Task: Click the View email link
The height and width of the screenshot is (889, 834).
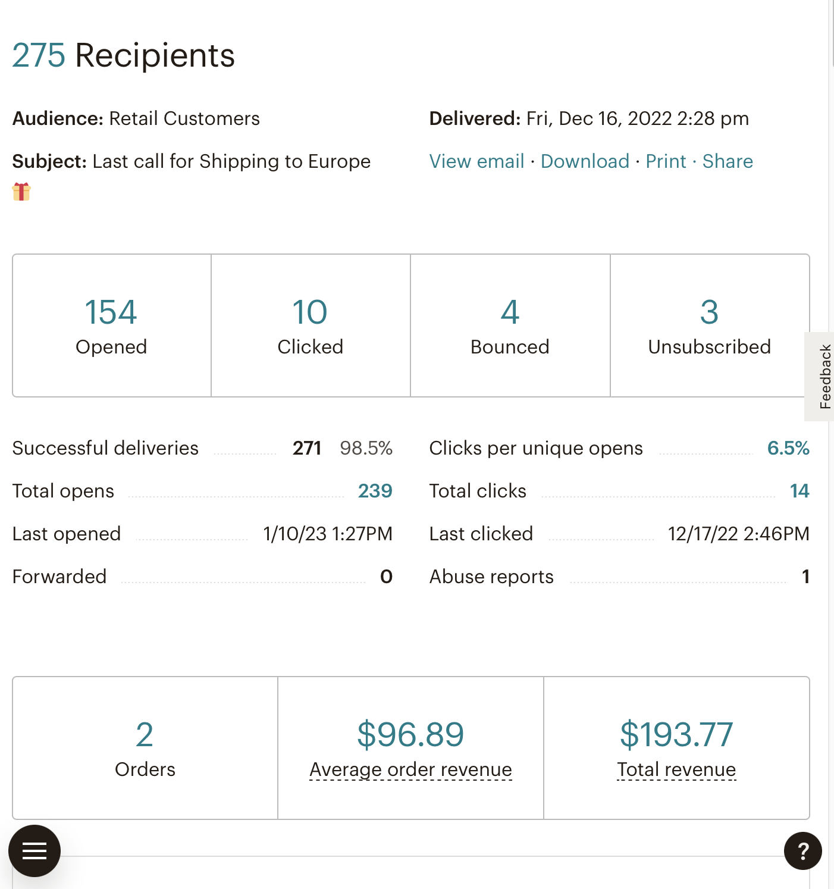Action: tap(476, 161)
